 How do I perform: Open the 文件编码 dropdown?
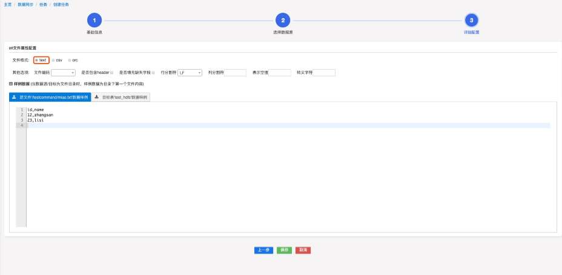click(63, 73)
